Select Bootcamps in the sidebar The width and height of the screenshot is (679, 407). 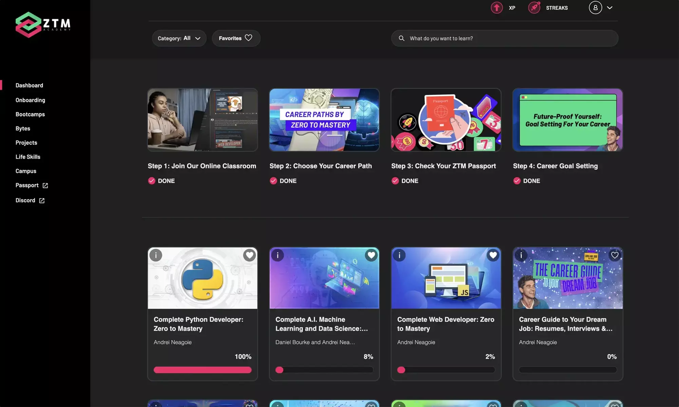(x=30, y=114)
